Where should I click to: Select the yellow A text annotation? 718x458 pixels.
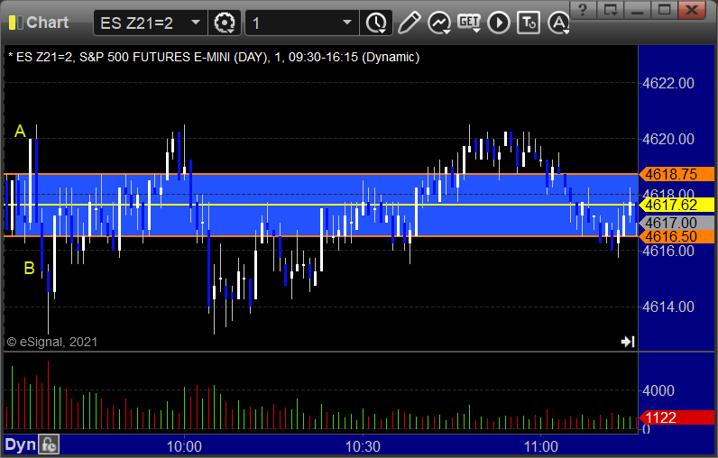20,132
